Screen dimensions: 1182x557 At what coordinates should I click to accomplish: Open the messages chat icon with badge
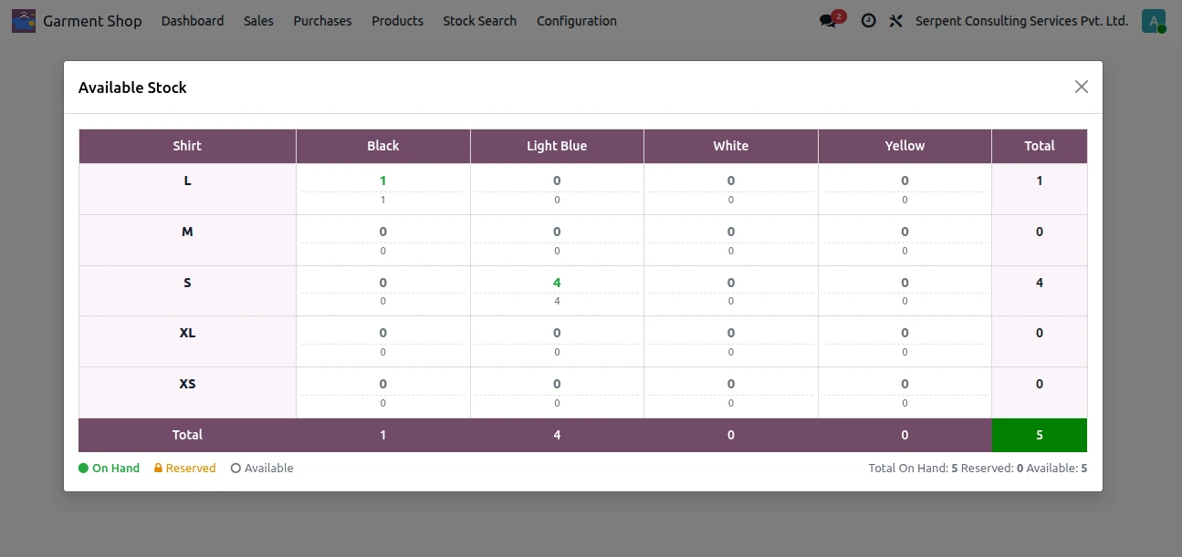click(x=832, y=19)
